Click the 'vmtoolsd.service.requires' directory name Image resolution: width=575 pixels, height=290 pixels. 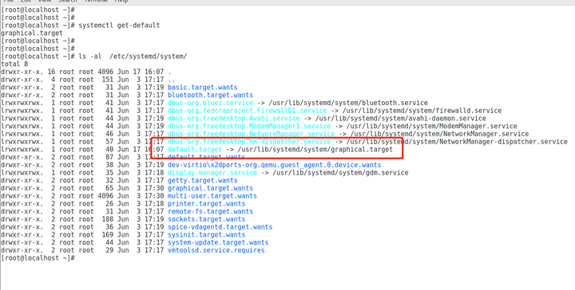[x=216, y=250]
